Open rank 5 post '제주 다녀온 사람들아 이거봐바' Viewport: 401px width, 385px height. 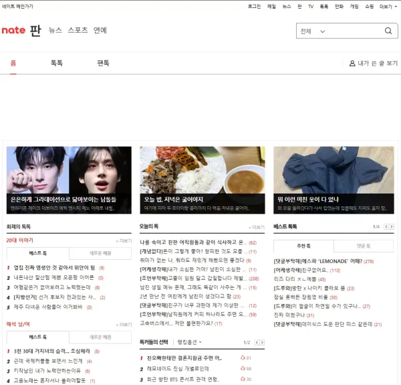point(48,307)
